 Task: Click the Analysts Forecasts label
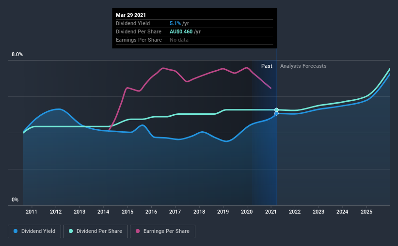303,66
